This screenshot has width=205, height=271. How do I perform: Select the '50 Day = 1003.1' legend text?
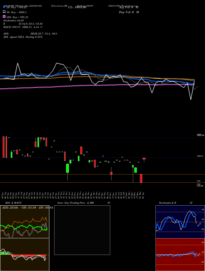coord(16,12)
